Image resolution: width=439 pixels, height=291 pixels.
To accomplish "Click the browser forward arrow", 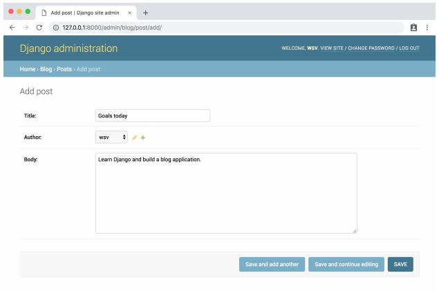I will coord(26,27).
